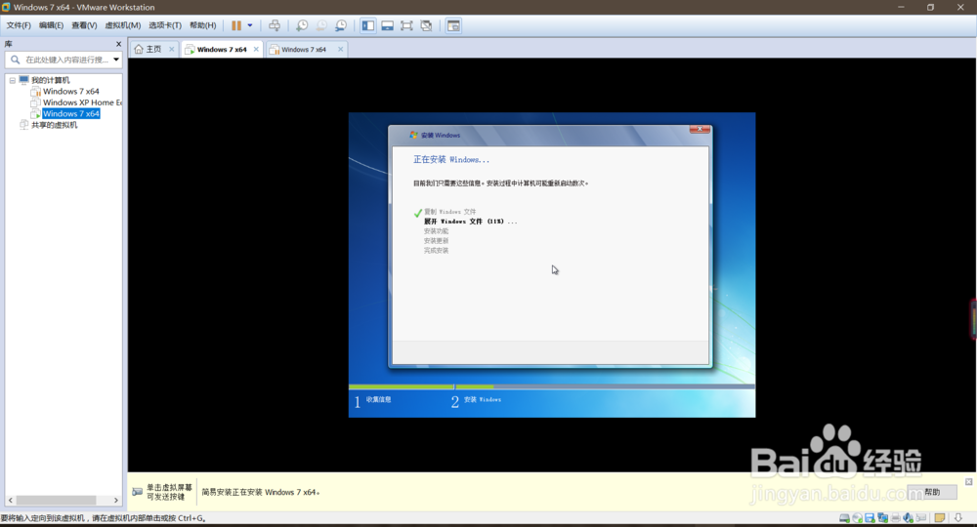Toggle the thumbnail bar view button
Viewport: 977px width, 527px height.
pyautogui.click(x=388, y=25)
